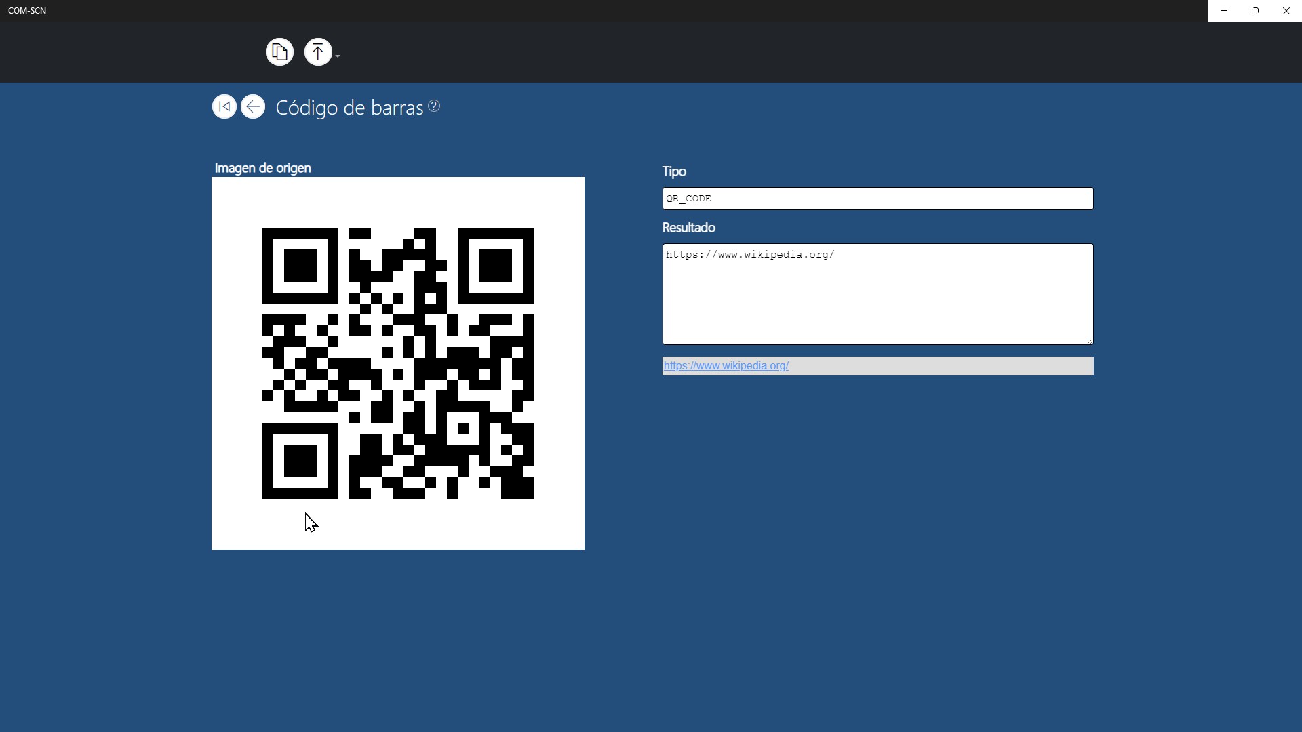Click the COM-SCN title bar text

27,11
